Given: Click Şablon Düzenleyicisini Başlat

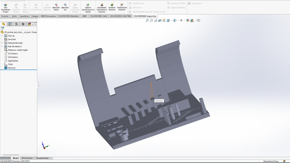Looking at the screenshot, I should tap(88, 8).
